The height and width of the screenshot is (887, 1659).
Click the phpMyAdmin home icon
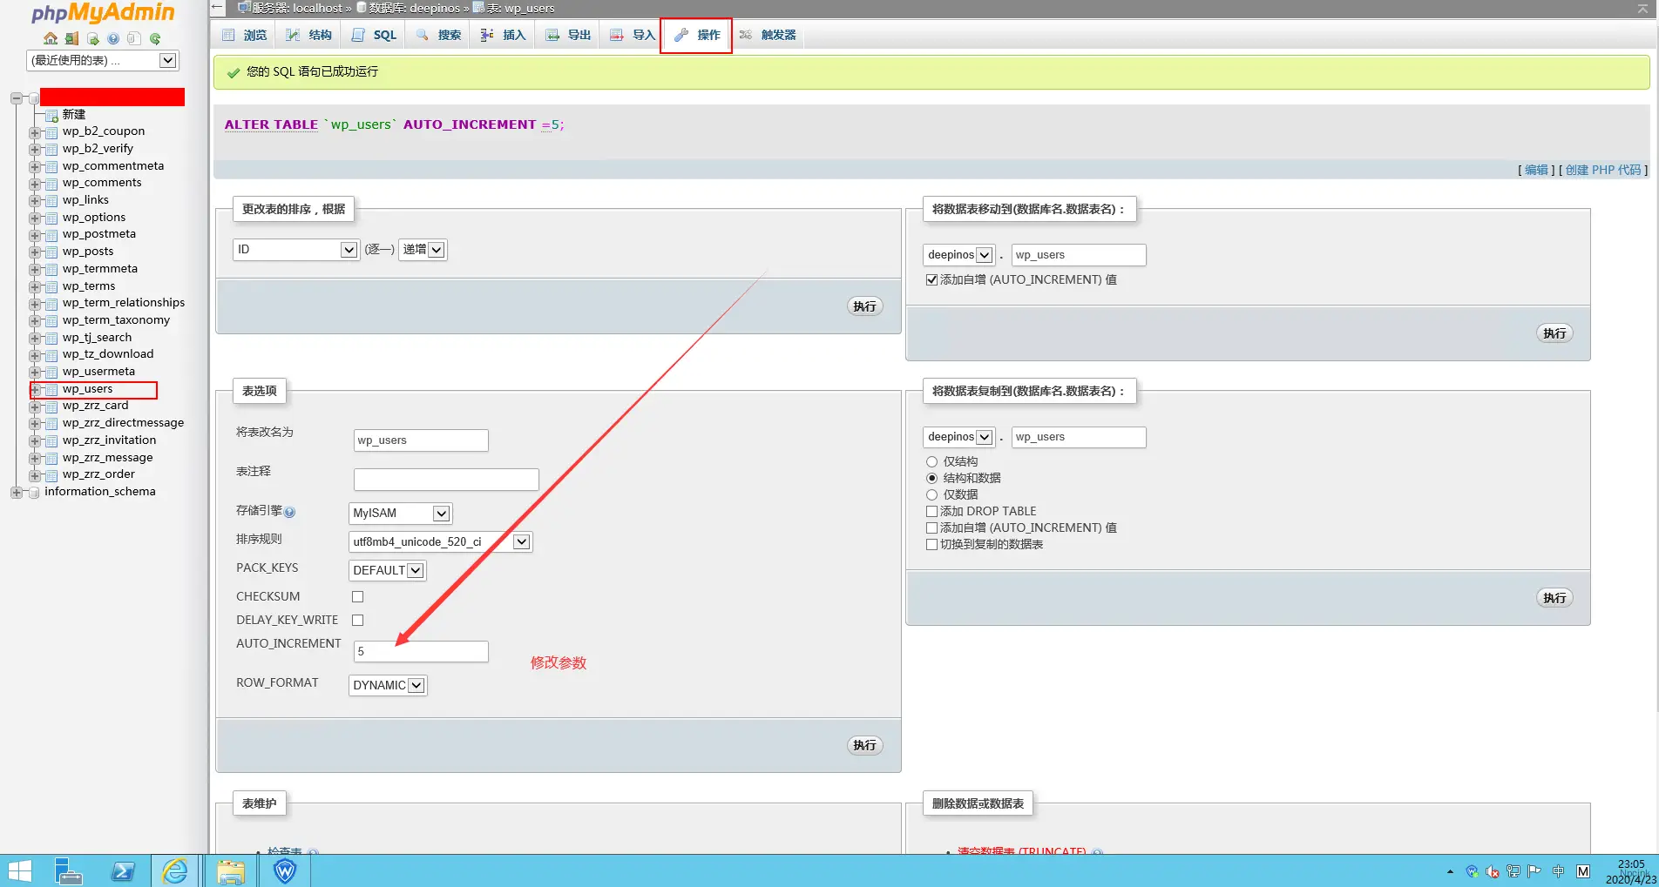pyautogui.click(x=51, y=38)
